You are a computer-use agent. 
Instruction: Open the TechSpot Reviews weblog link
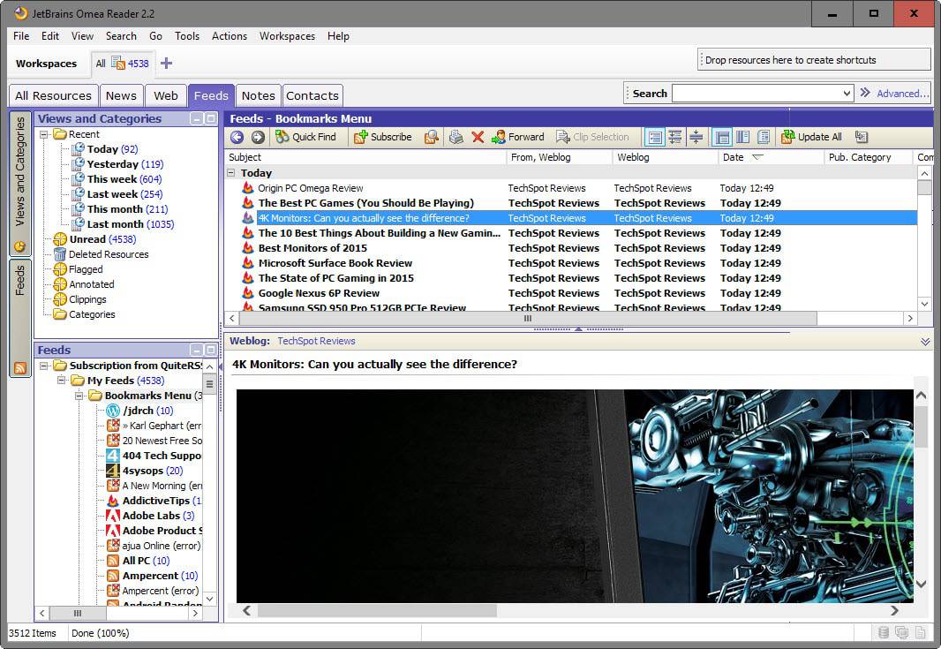coord(316,341)
